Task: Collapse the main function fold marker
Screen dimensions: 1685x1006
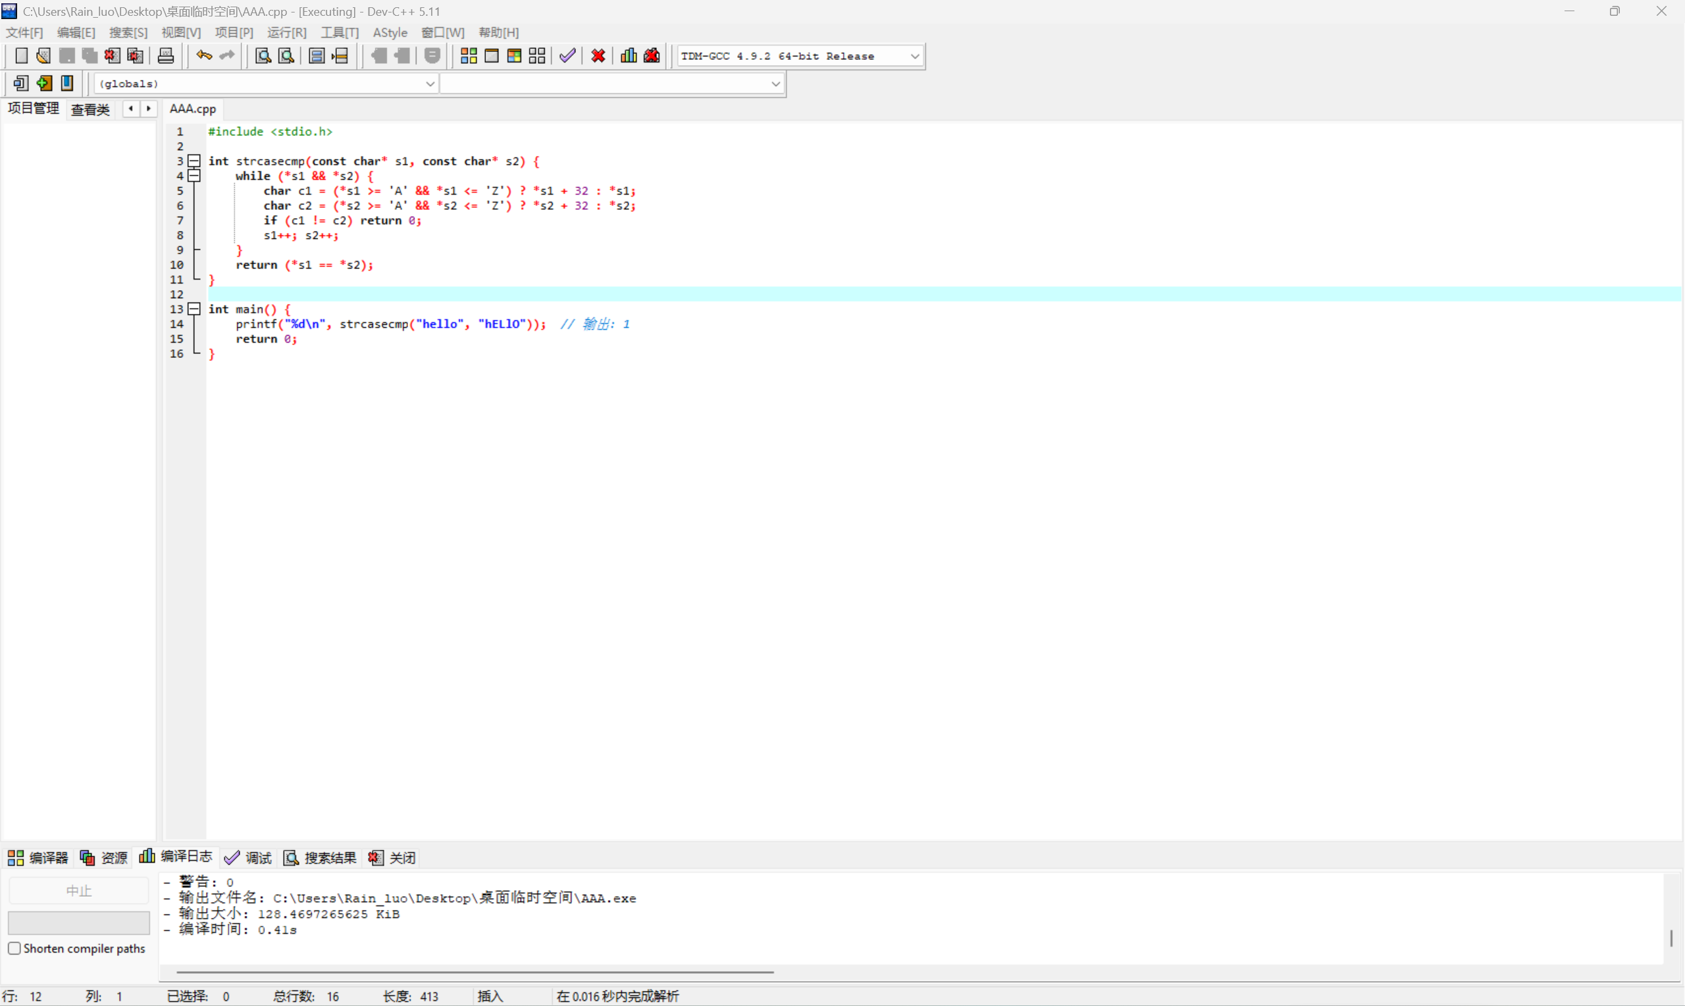Action: coord(195,309)
